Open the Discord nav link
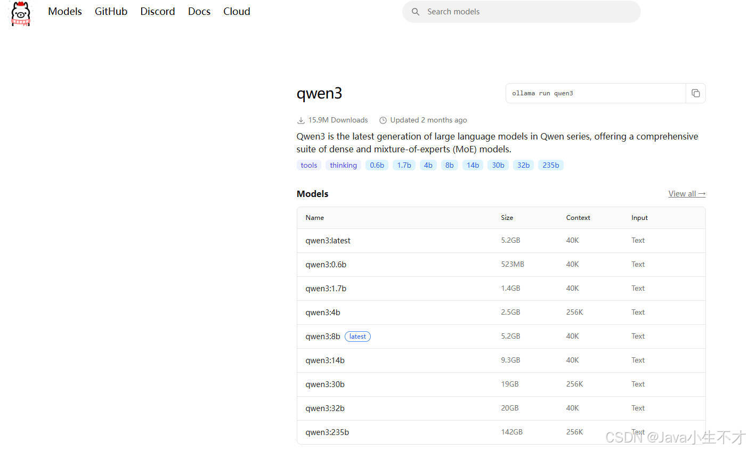 [x=158, y=11]
